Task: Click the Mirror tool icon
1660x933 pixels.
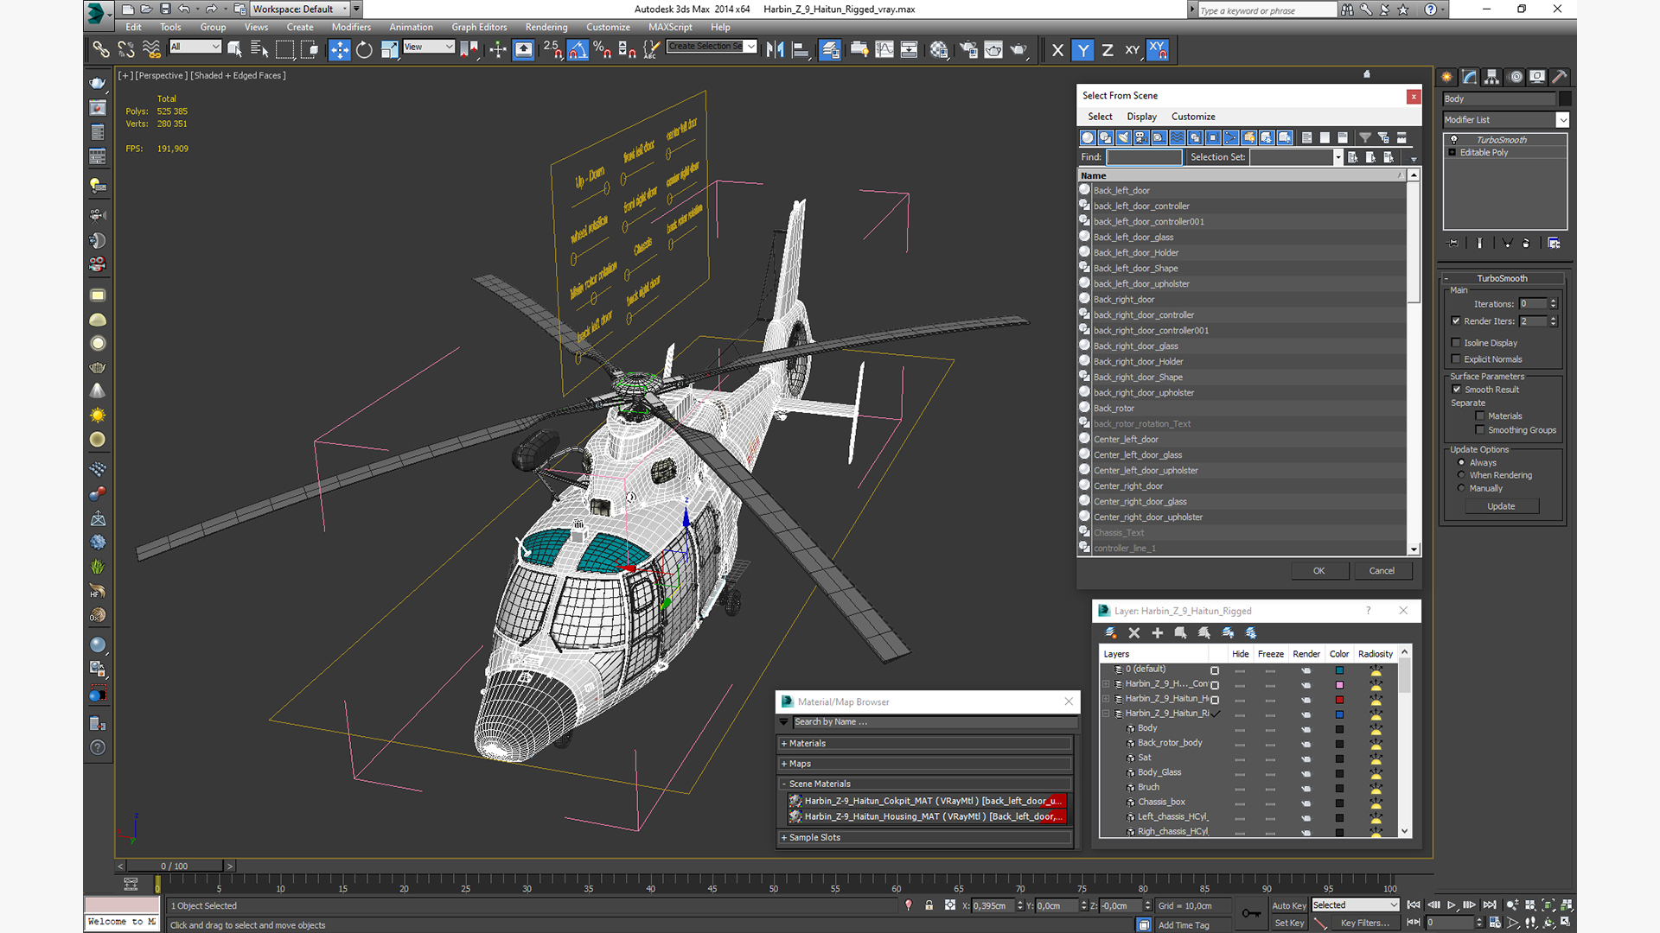Action: click(x=776, y=50)
